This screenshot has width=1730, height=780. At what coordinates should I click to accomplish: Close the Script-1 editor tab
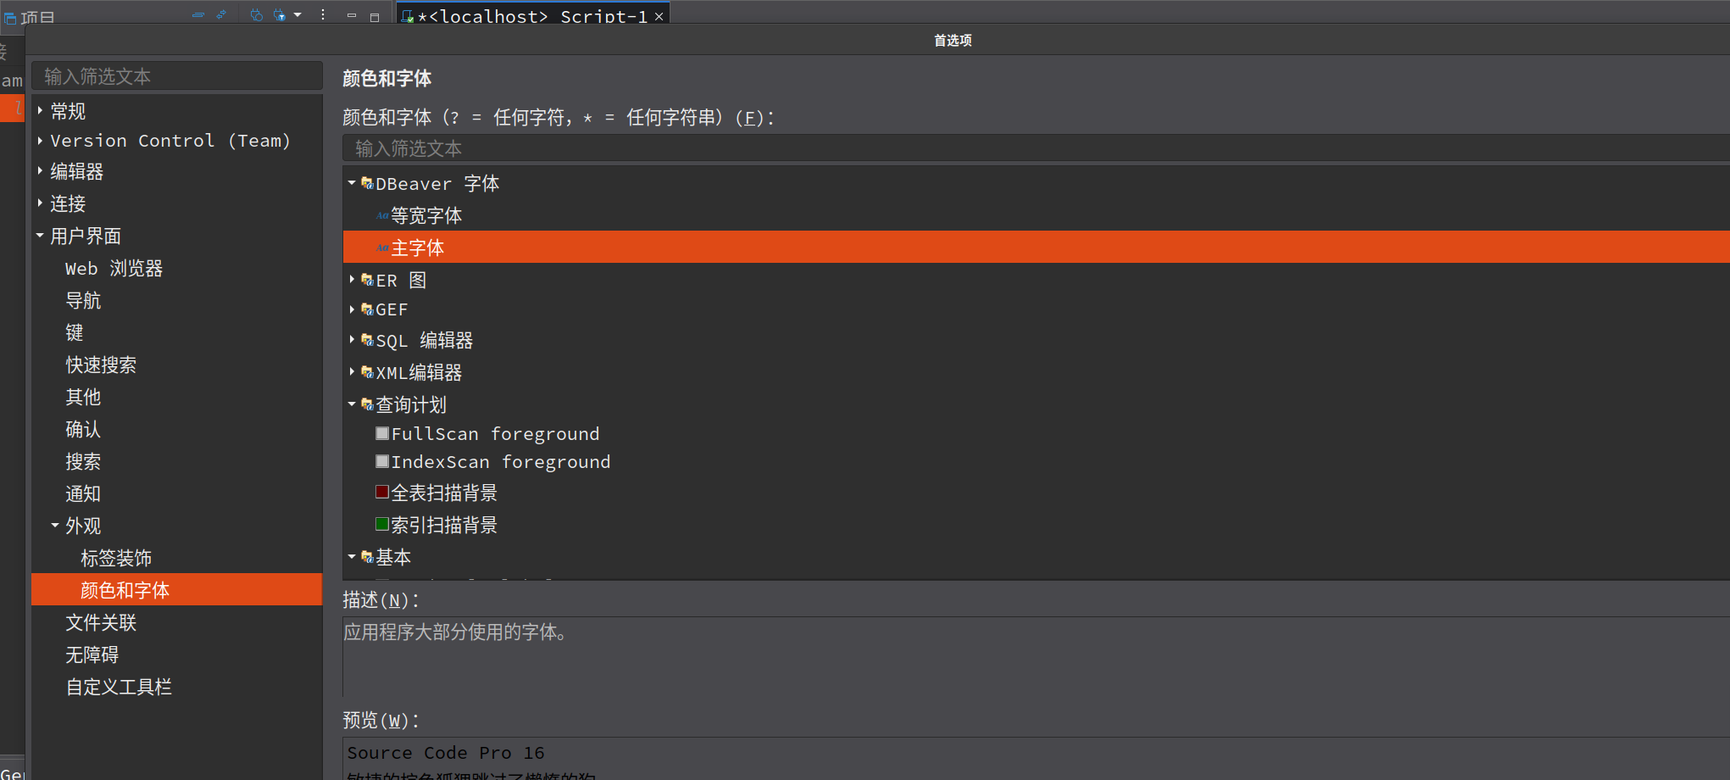click(x=660, y=15)
